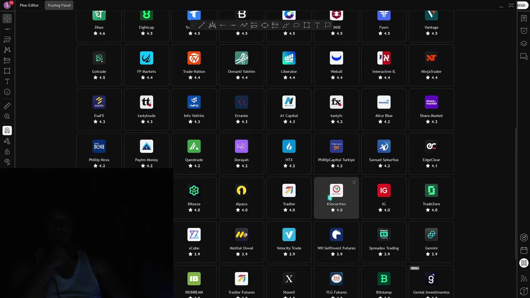Select the Alice Blue broker
The width and height of the screenshot is (530, 298).
pos(384,110)
